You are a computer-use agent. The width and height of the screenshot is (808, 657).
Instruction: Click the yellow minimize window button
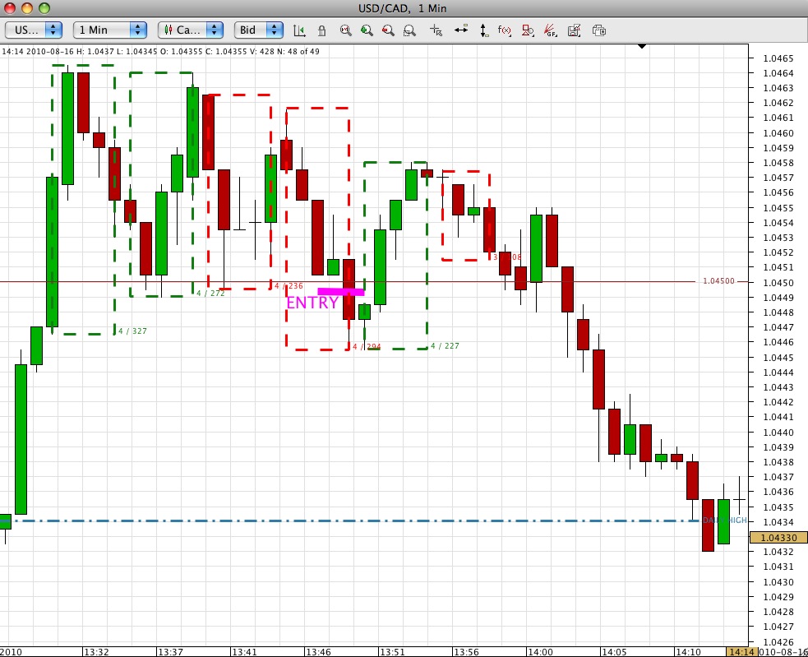(27, 8)
